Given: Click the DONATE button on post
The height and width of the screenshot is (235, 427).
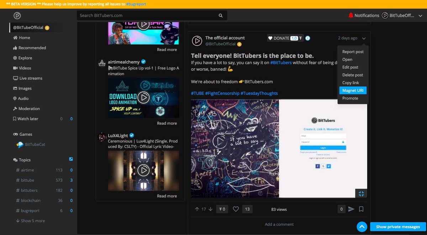Looking at the screenshot, I should point(285,38).
